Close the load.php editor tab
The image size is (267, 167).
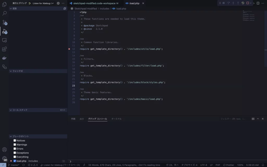143,3
